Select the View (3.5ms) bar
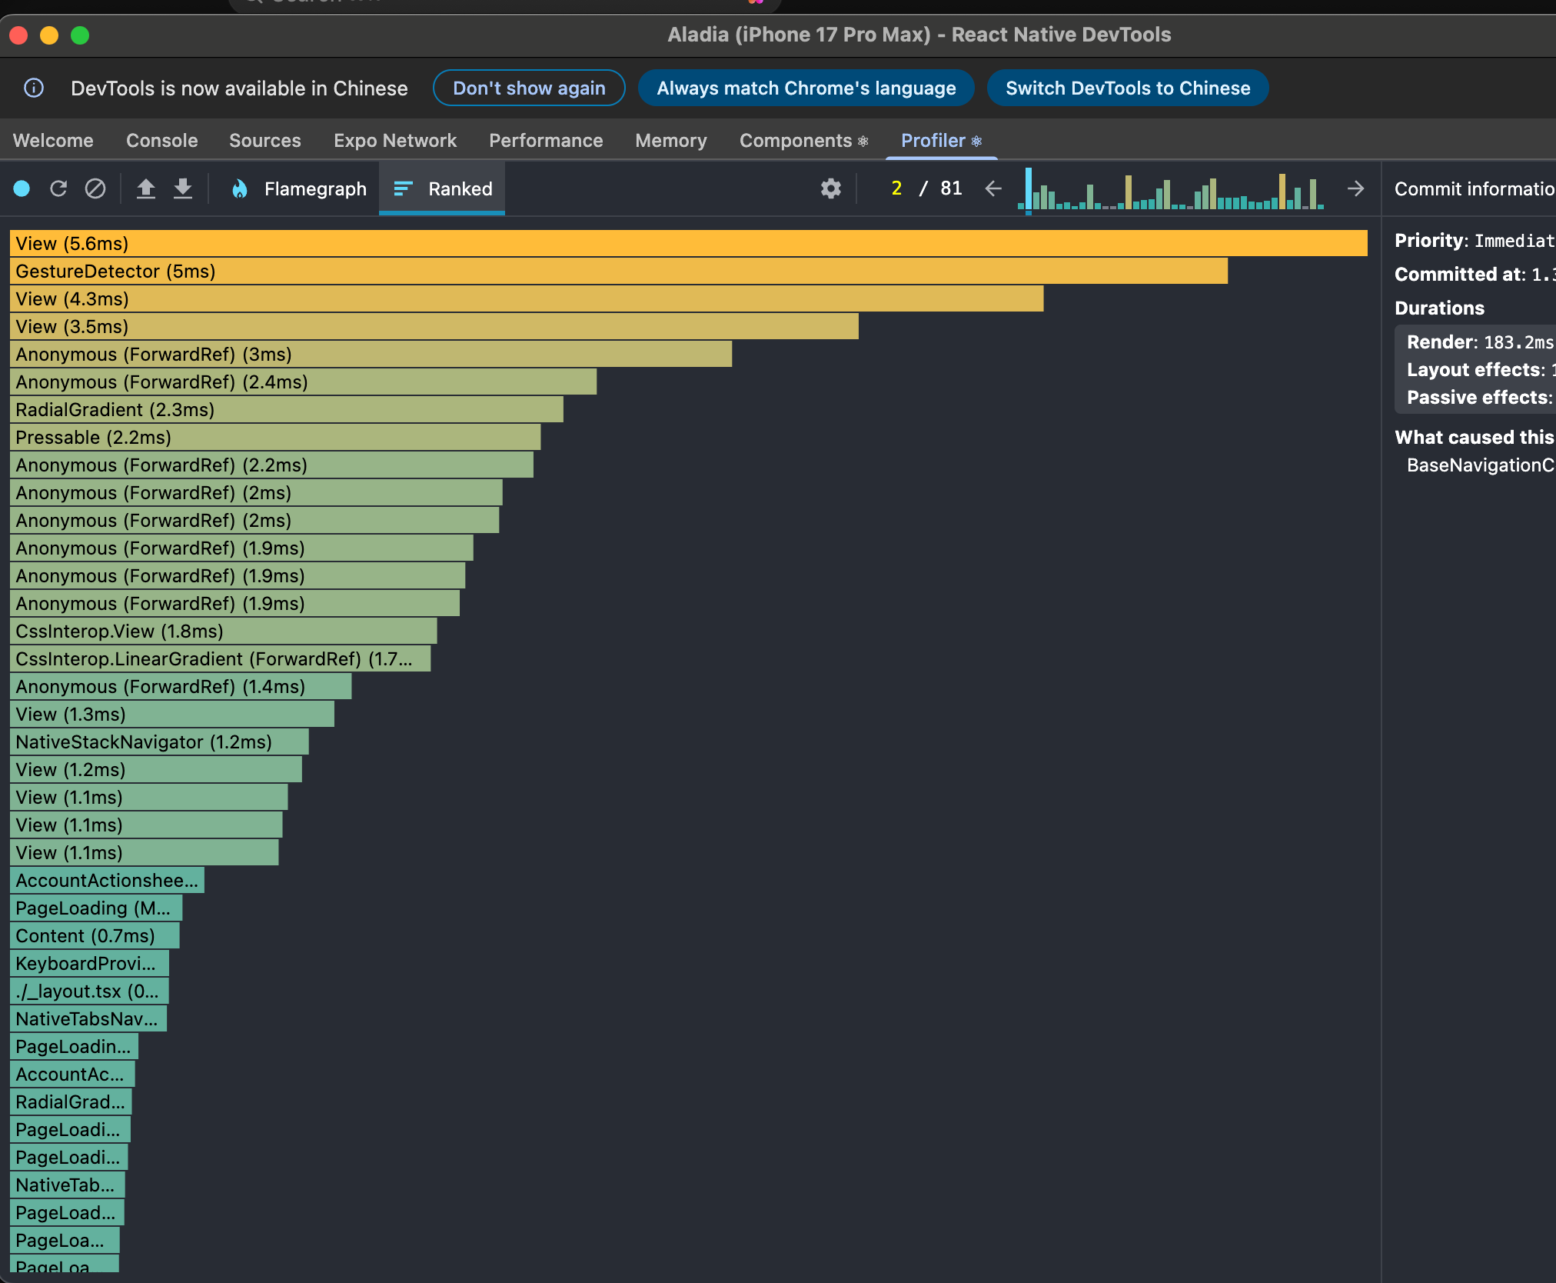The width and height of the screenshot is (1556, 1283). tap(434, 327)
